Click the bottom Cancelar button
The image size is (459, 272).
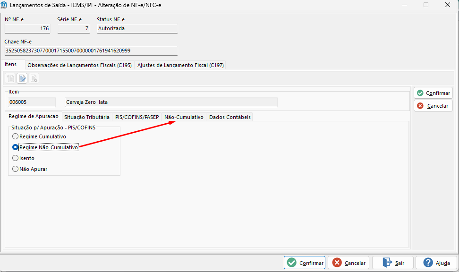348,263
